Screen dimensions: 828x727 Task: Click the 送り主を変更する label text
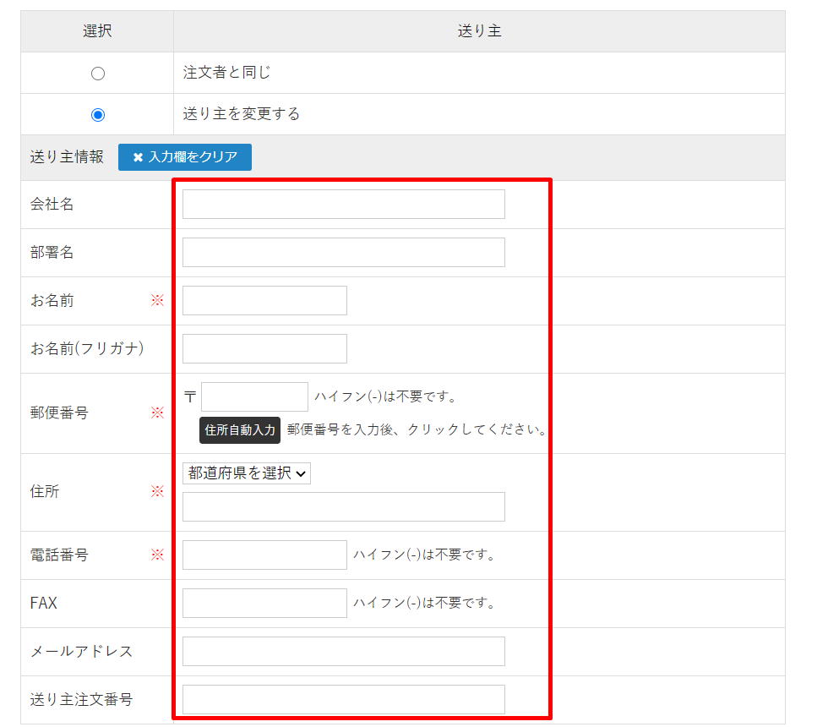242,114
